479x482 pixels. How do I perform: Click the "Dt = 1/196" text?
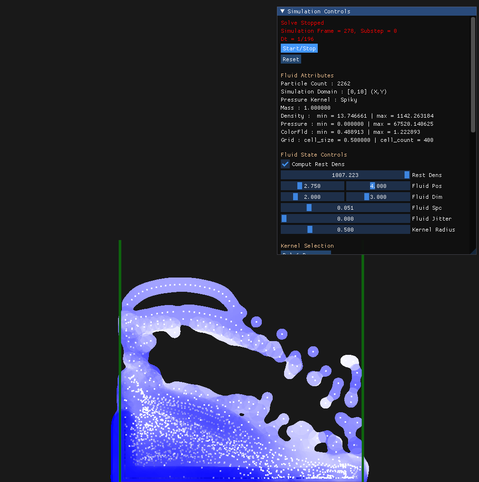point(297,39)
